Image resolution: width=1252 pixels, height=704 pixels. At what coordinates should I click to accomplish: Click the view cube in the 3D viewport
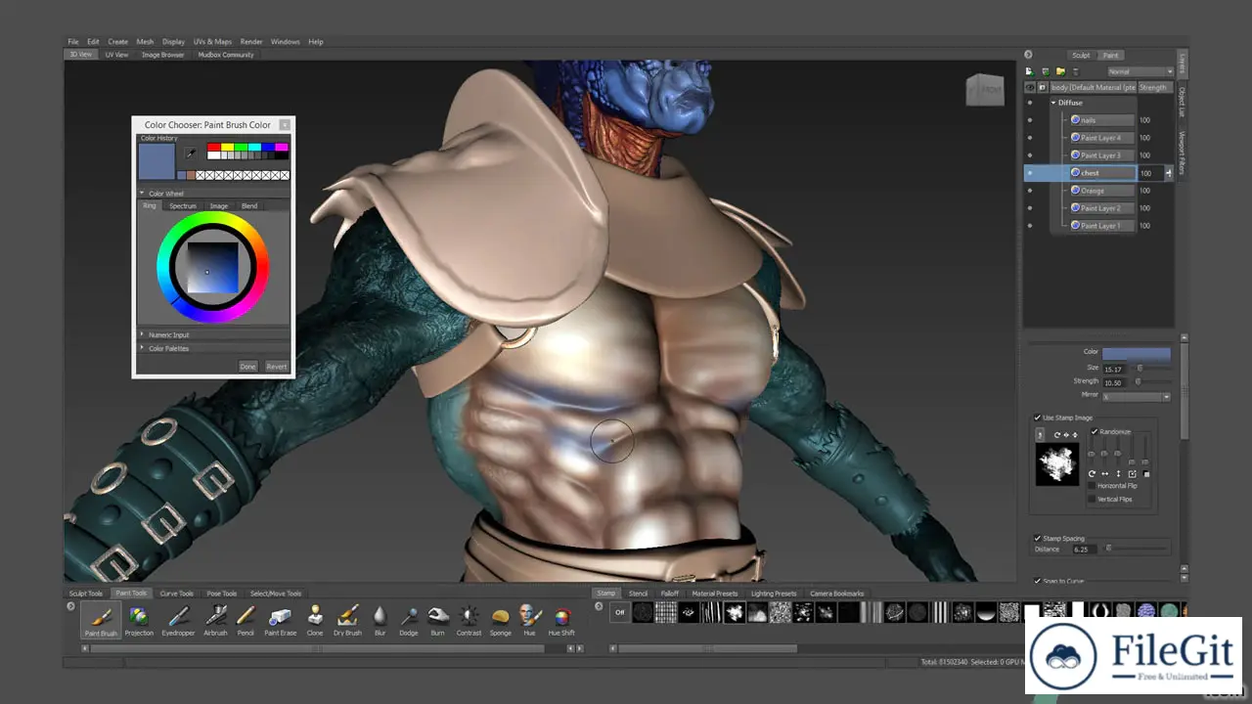pos(985,90)
